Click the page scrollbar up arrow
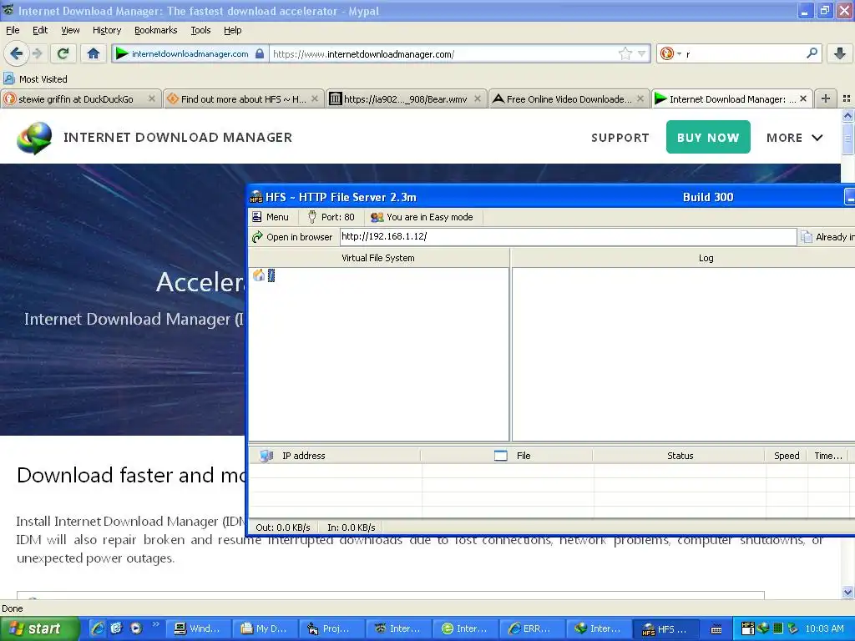The image size is (855, 641). (847, 115)
